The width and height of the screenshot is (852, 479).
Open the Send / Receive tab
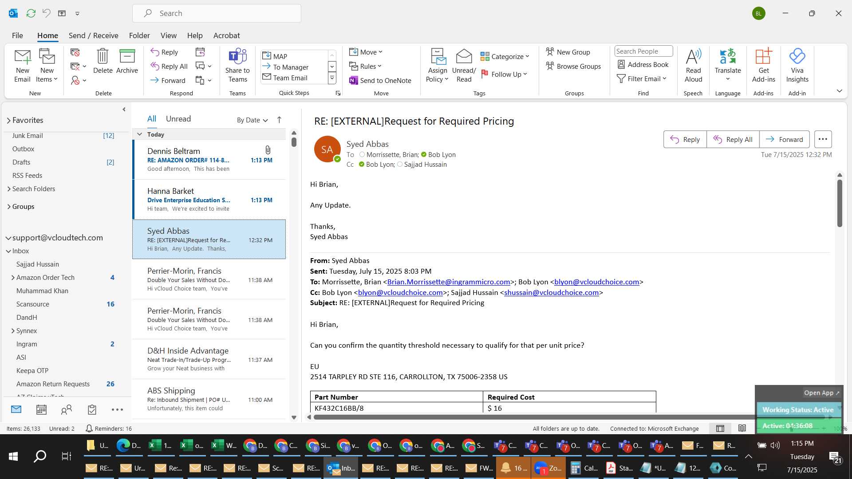pos(93,35)
